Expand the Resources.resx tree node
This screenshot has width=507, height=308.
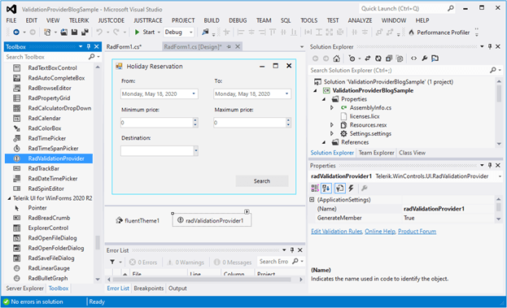point(332,124)
